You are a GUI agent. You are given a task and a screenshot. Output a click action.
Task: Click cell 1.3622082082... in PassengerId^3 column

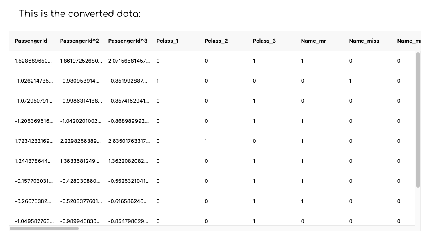(128, 161)
